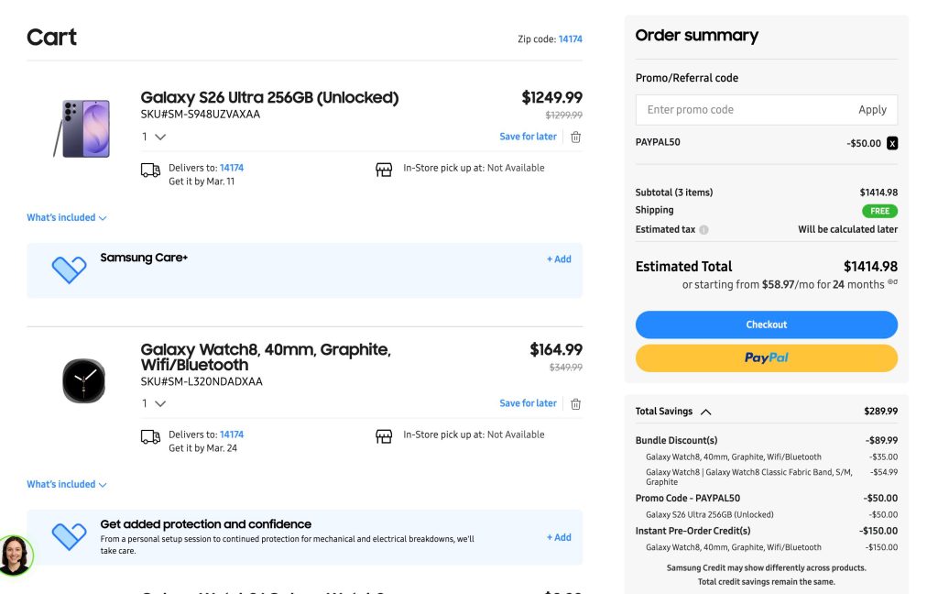Screen dimensions: 938x594
Task: Click the Galaxy Watch8 product image
Action: click(83, 380)
